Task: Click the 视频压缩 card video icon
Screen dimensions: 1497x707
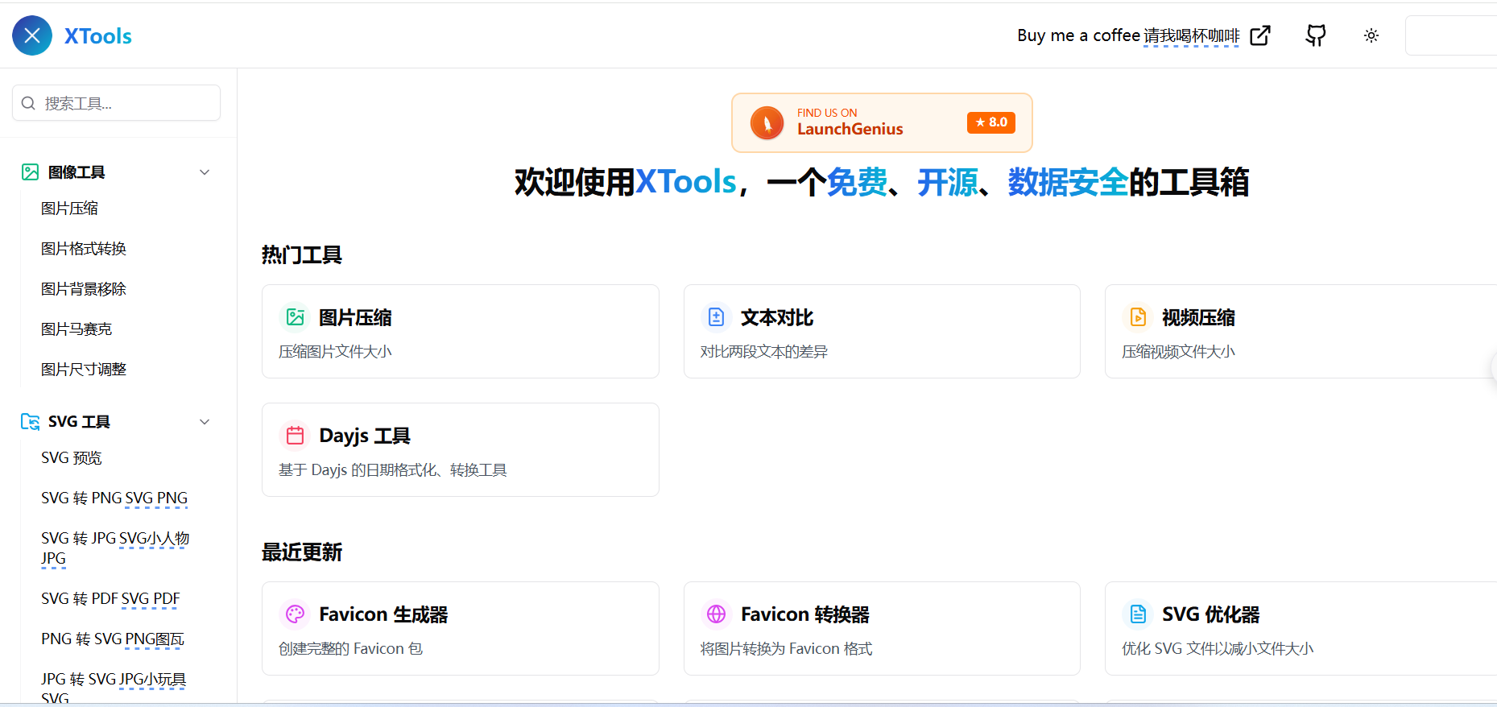Action: [1138, 317]
